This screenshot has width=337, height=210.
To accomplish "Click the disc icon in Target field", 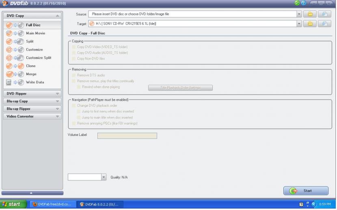I will click(92, 24).
